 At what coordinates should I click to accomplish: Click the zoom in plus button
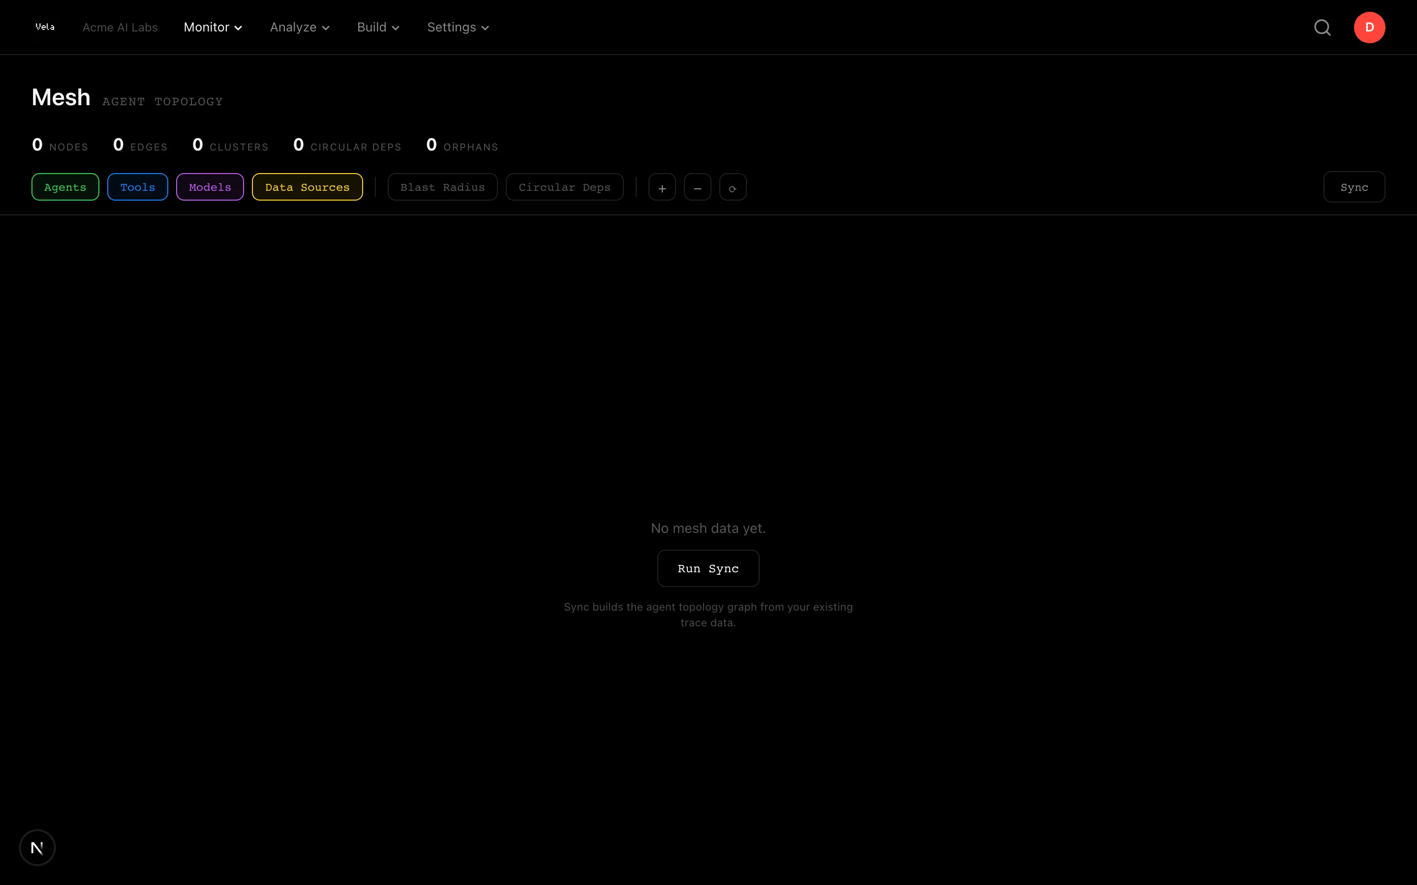pos(662,187)
